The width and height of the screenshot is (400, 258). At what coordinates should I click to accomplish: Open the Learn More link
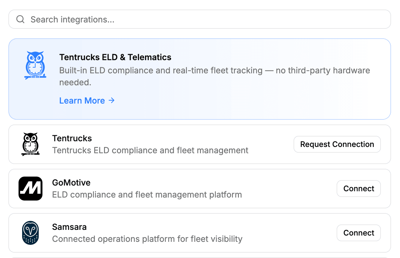87,101
